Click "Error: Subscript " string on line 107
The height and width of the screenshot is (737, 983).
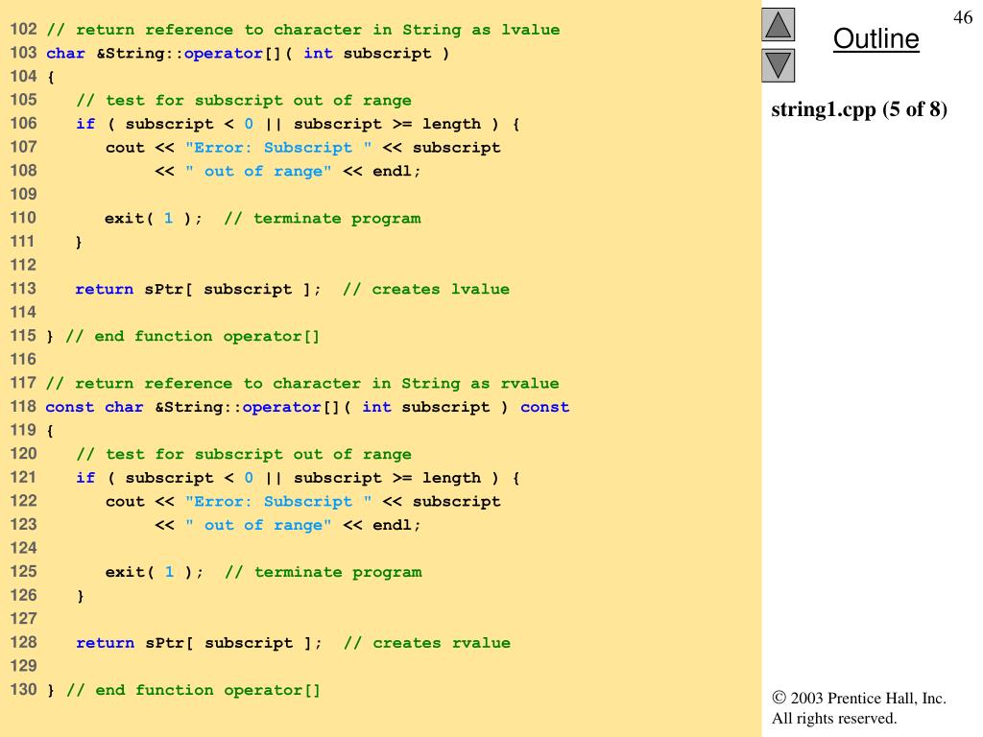[278, 148]
